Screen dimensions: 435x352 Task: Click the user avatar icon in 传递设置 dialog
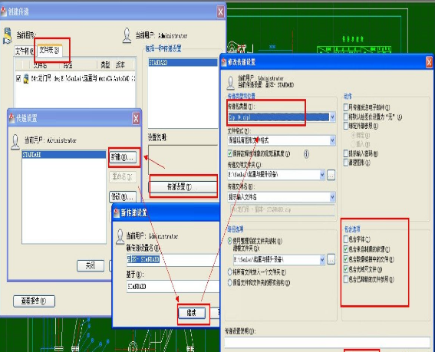[x=15, y=142]
